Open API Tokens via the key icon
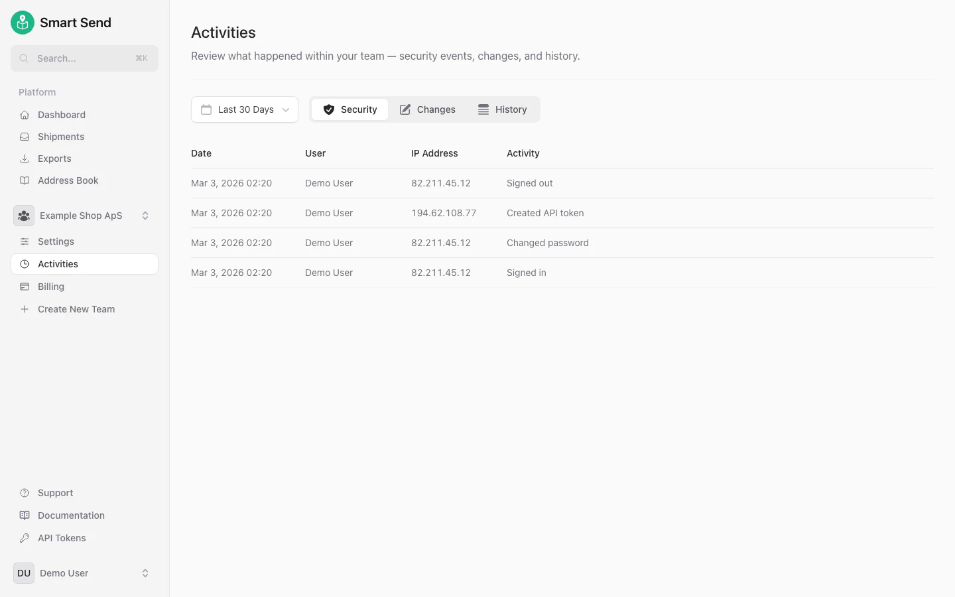Image resolution: width=955 pixels, height=597 pixels. point(24,537)
